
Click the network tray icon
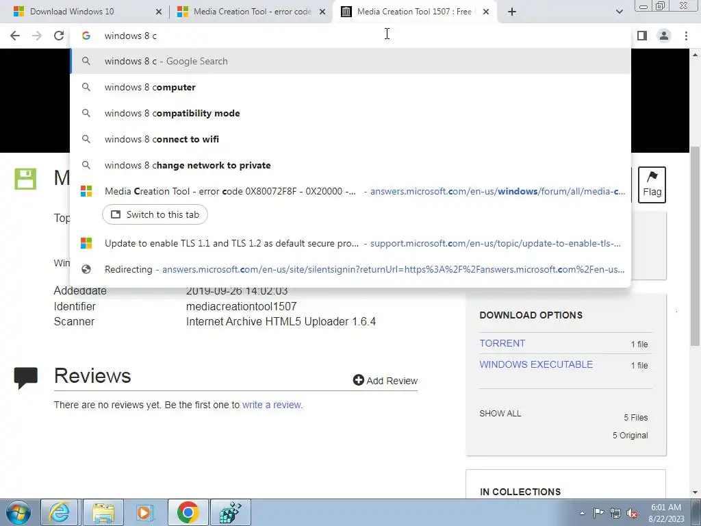pos(615,513)
